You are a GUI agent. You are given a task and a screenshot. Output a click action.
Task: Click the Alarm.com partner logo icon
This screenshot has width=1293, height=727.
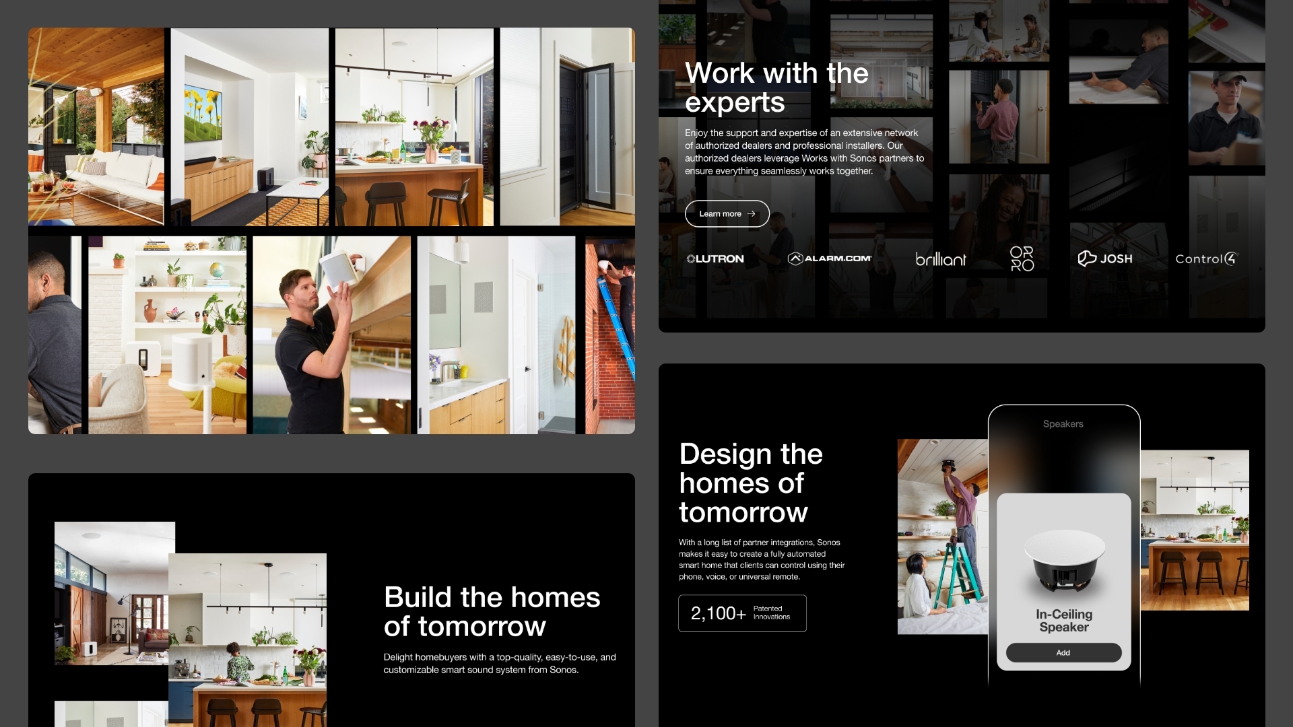pyautogui.click(x=828, y=258)
